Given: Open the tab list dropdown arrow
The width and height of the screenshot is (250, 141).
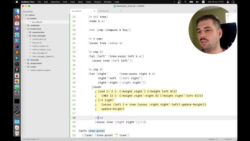Looking at the screenshot, I should tap(235, 11).
